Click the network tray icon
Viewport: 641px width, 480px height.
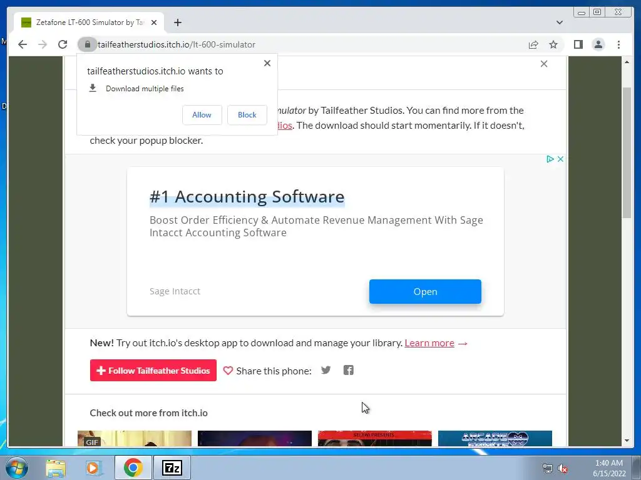[x=547, y=469]
